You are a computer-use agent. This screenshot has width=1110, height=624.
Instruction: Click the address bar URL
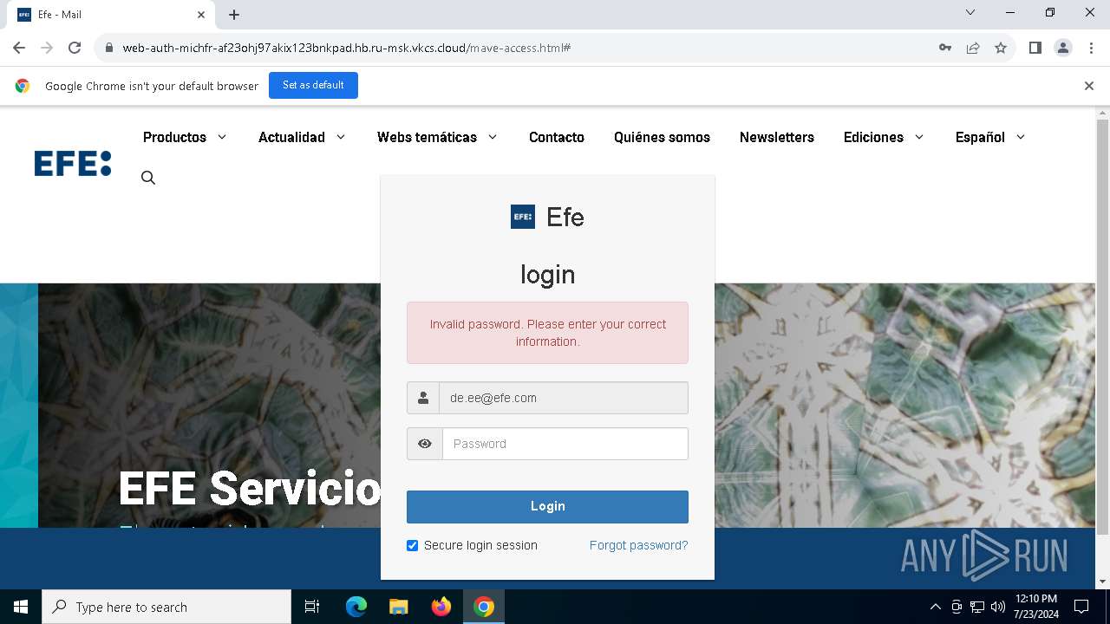tap(346, 48)
